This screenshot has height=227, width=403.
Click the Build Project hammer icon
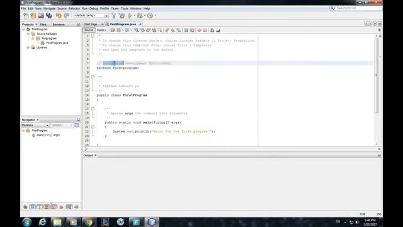(x=113, y=15)
